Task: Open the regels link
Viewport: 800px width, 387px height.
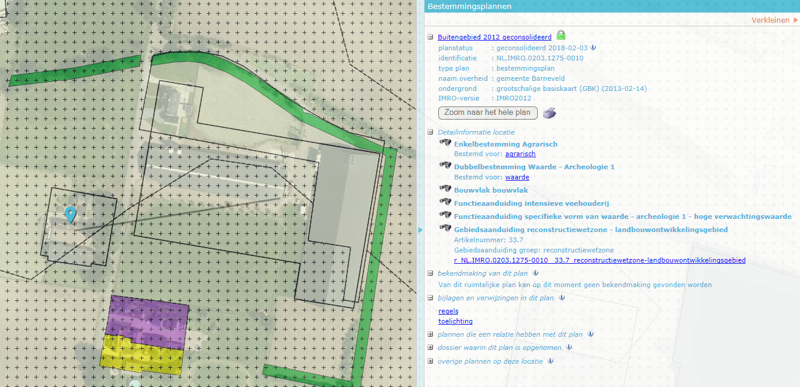Action: click(449, 311)
